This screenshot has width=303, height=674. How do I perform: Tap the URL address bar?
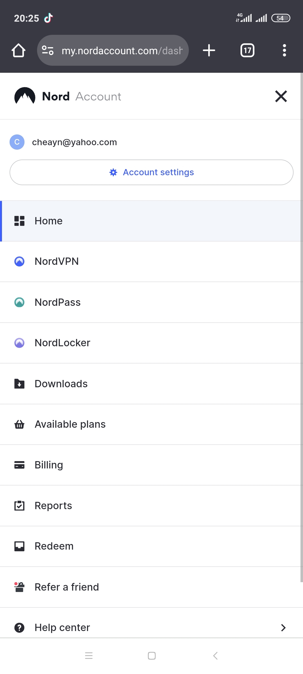pos(113,51)
